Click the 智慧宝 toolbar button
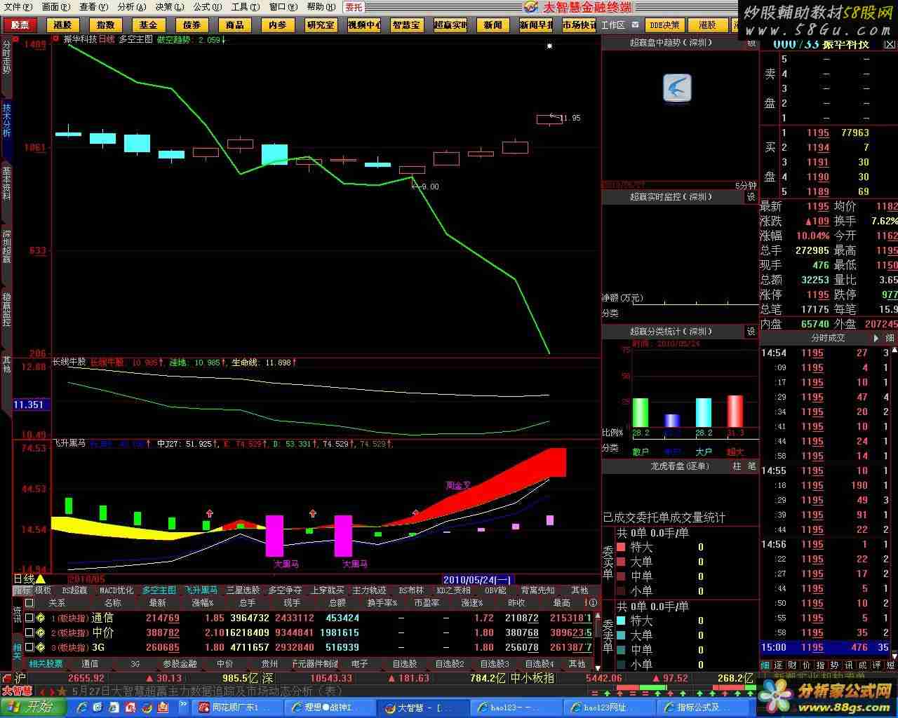The height and width of the screenshot is (718, 898). [406, 25]
